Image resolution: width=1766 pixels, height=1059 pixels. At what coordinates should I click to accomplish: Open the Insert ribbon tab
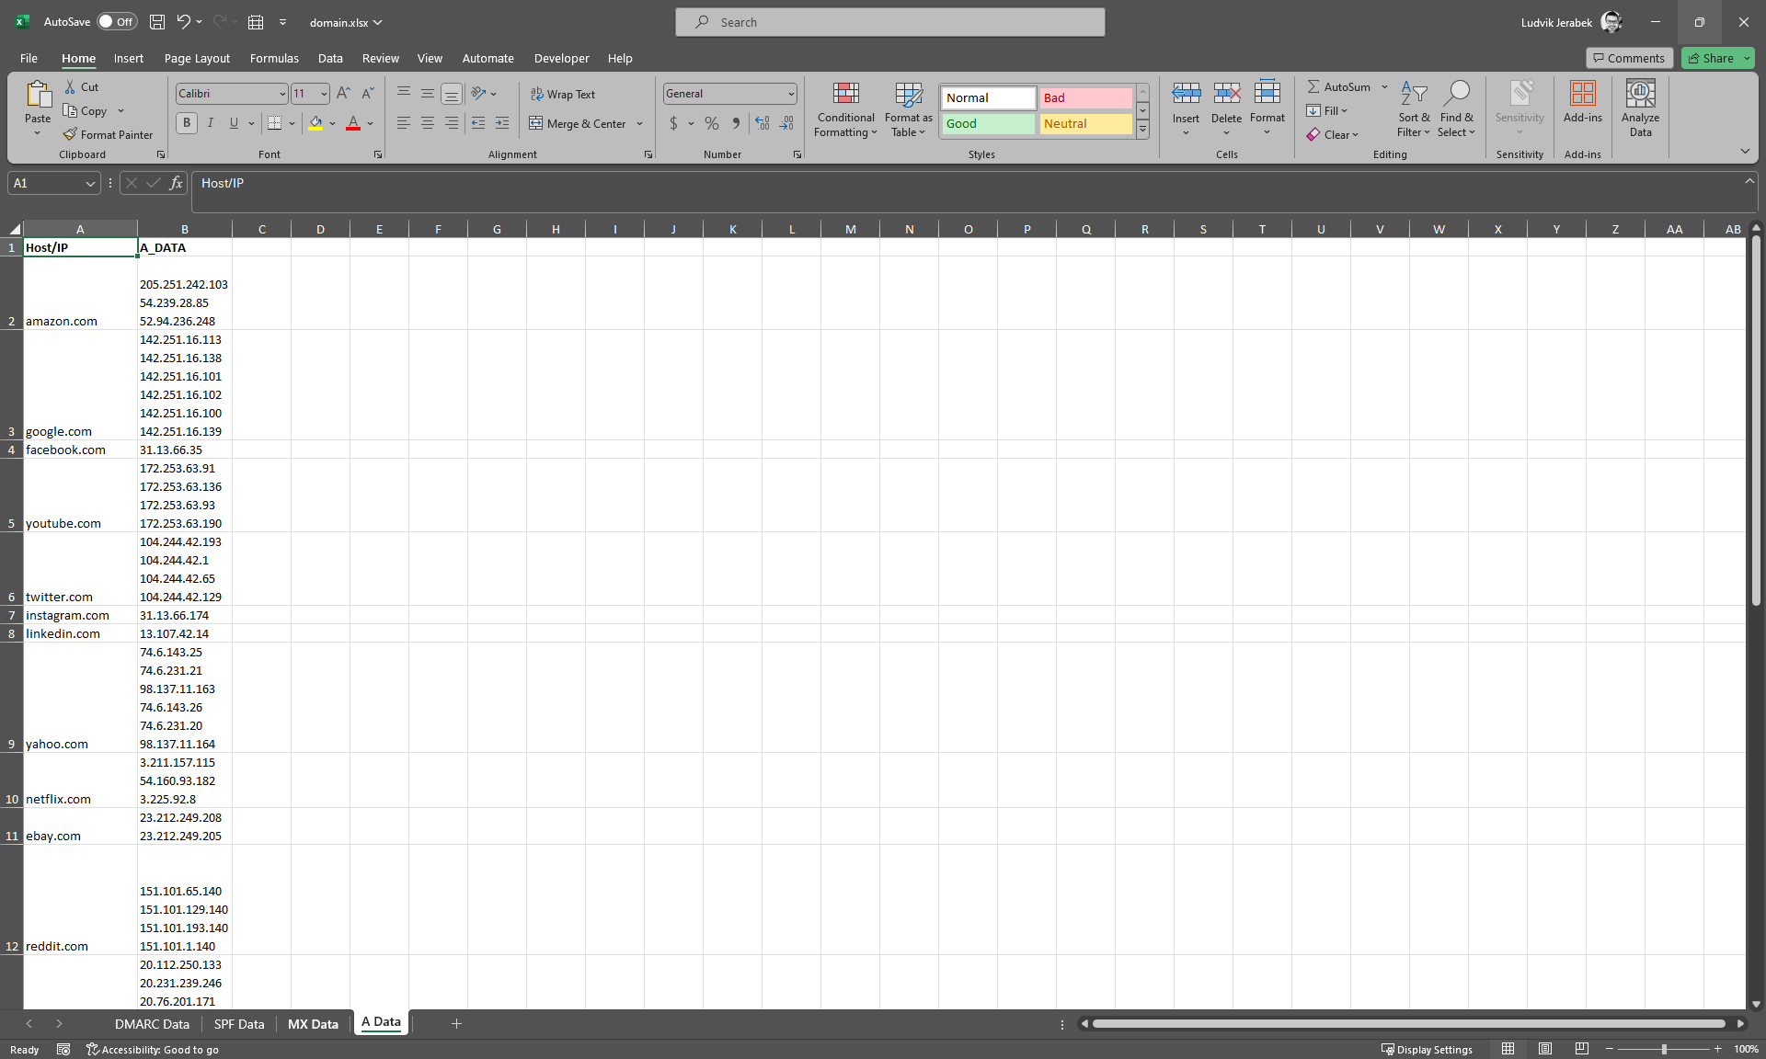129,58
